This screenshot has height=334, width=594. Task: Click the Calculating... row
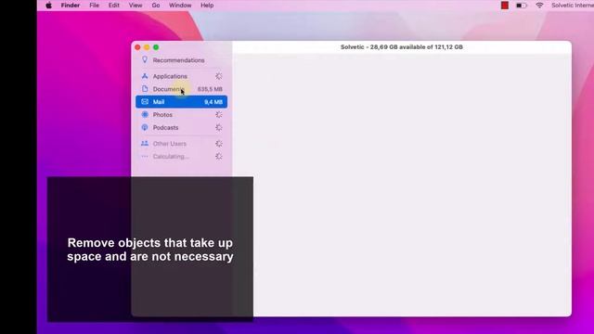[x=182, y=157]
